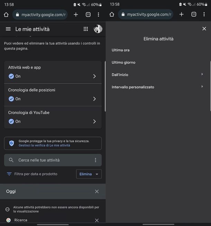Tap the filter icon beside Filtra per data
This screenshot has width=211, height=226.
click(x=9, y=174)
